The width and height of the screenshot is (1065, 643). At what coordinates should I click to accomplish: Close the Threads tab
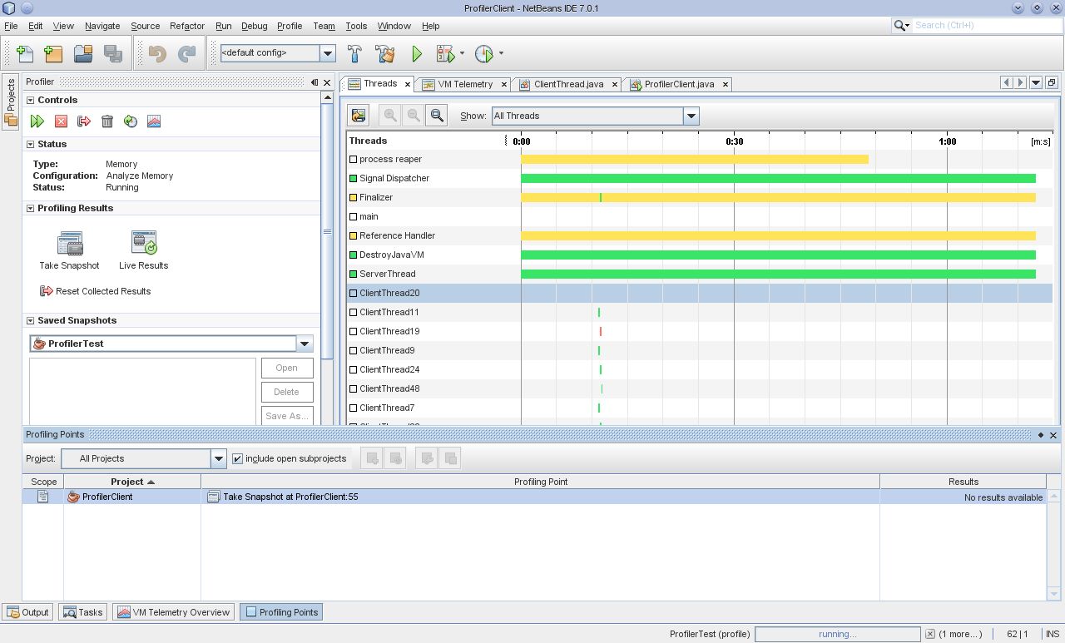point(408,84)
